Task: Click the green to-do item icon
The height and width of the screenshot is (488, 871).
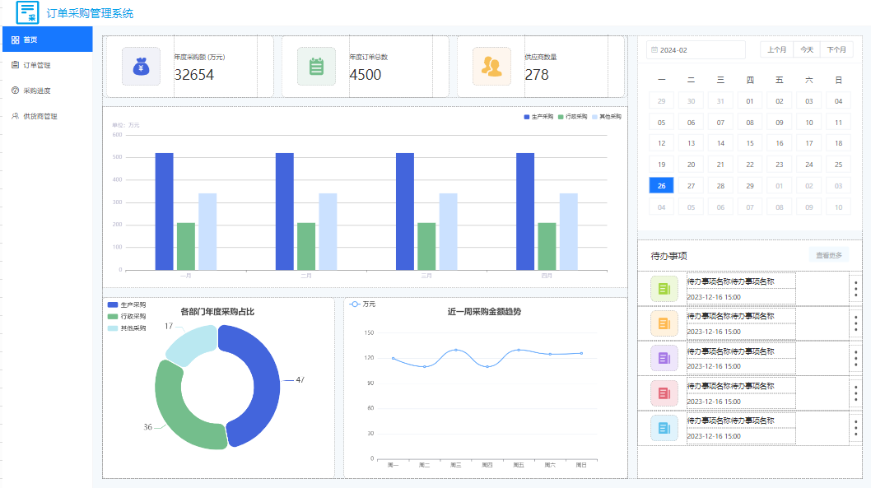Action: [664, 289]
